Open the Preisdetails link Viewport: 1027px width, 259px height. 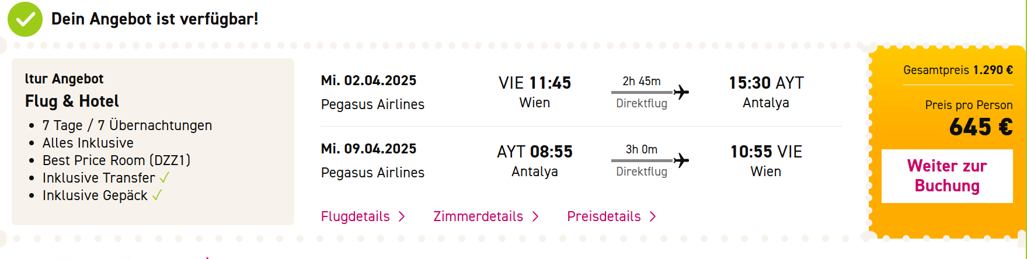click(x=604, y=216)
